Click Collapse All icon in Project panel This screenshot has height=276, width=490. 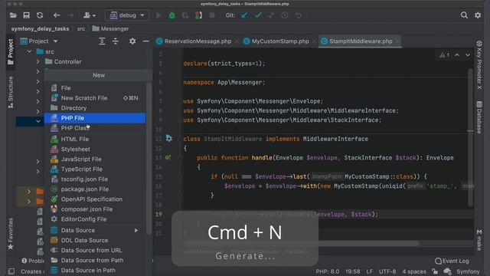(116, 41)
